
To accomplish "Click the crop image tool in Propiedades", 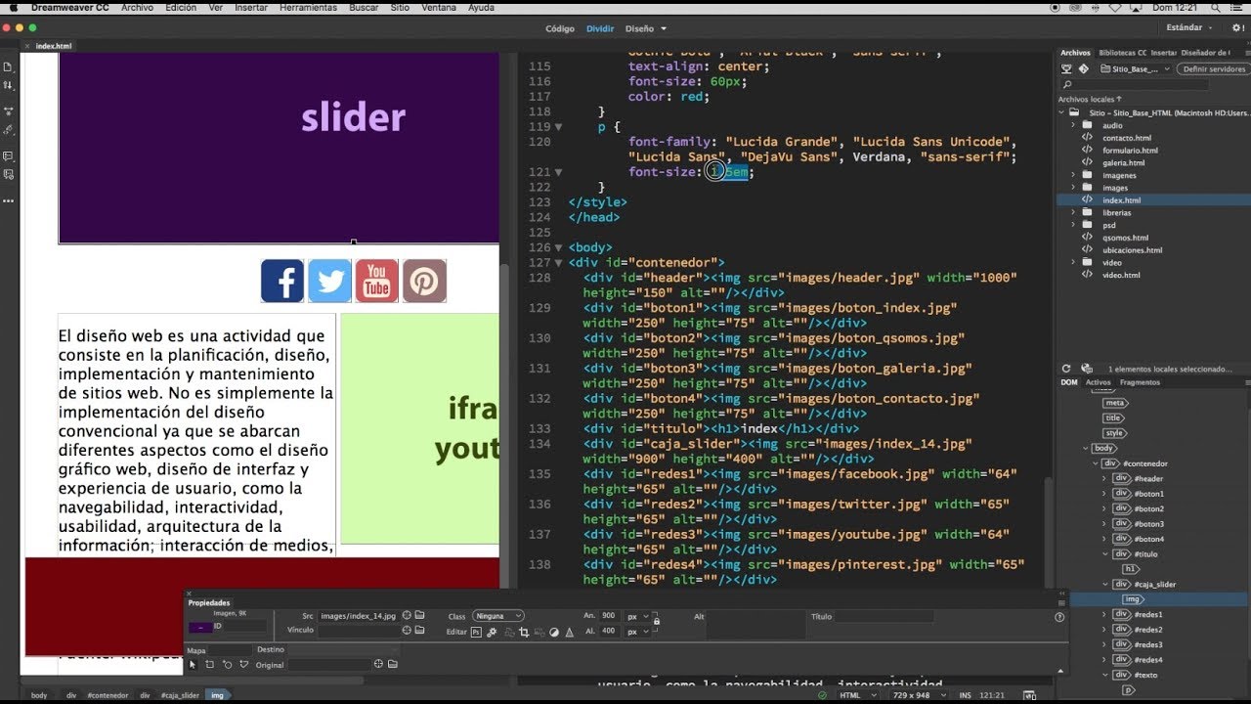I will tap(524, 632).
